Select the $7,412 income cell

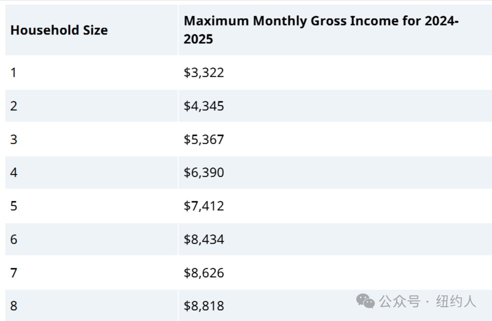coord(335,206)
